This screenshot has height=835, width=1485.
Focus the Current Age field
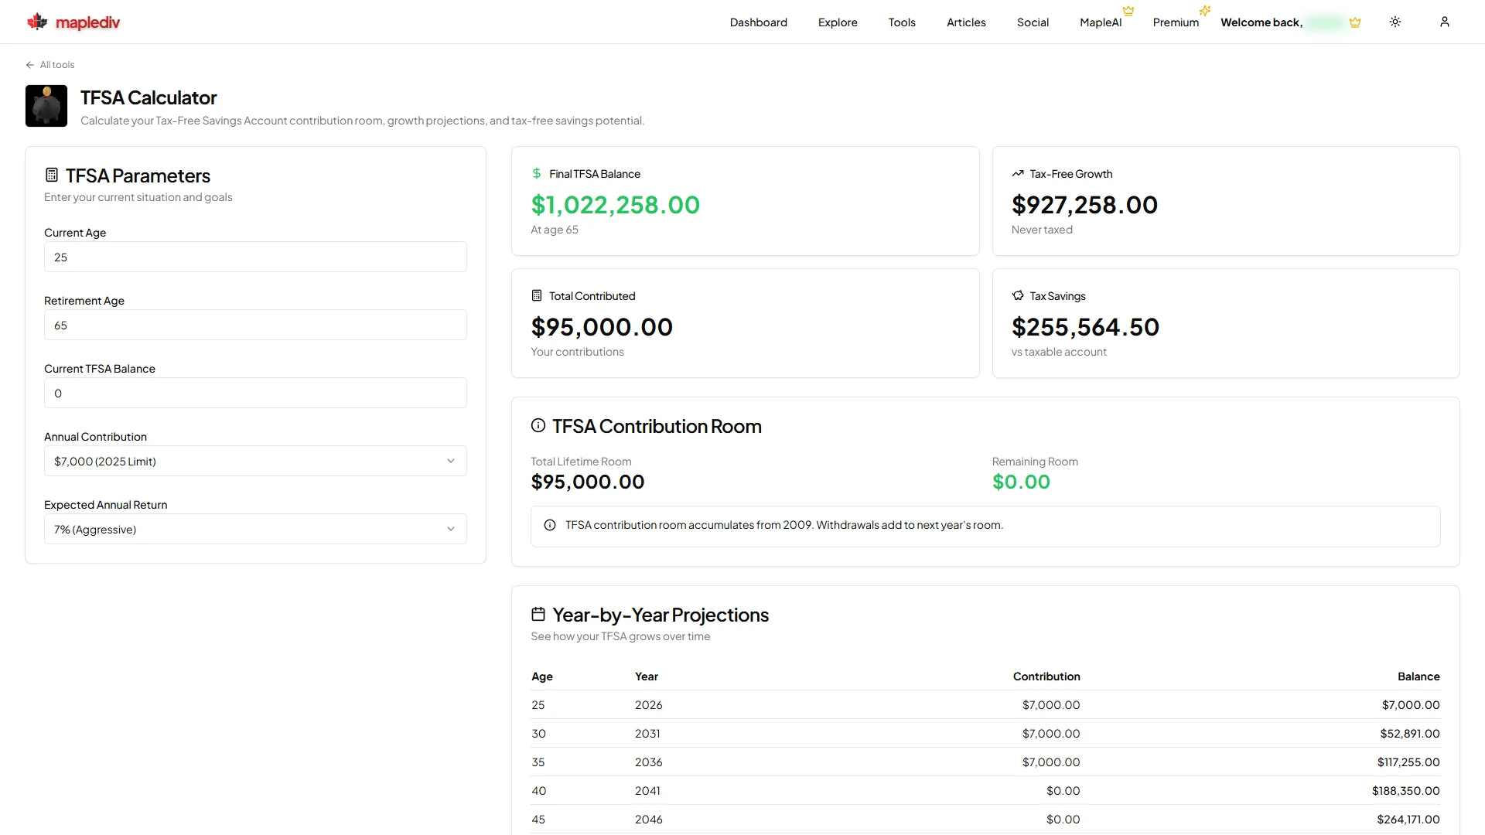point(255,257)
